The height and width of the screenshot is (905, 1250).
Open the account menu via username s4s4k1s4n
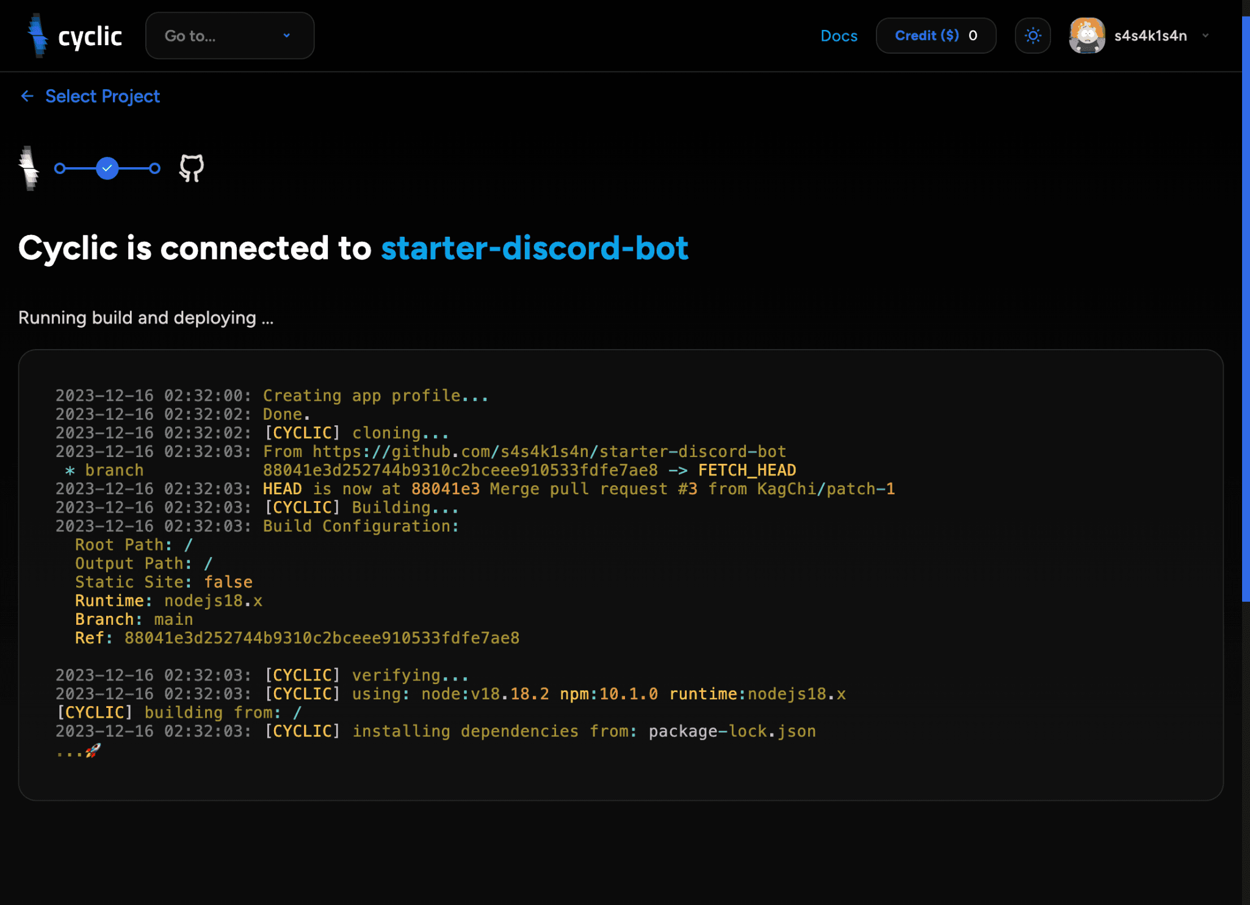(1151, 35)
